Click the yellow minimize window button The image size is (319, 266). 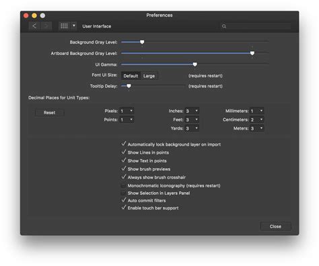point(34,15)
